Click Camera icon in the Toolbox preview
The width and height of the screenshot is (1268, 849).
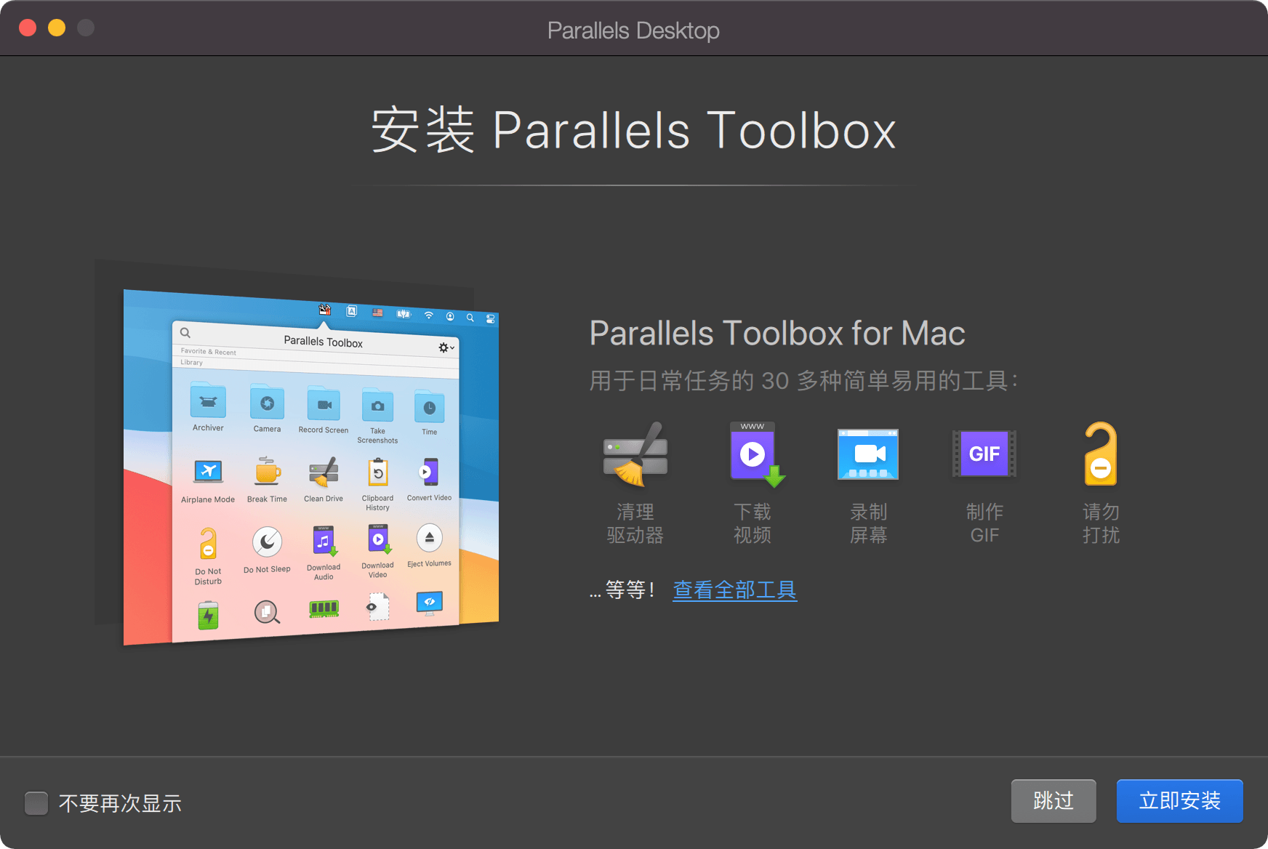click(267, 403)
